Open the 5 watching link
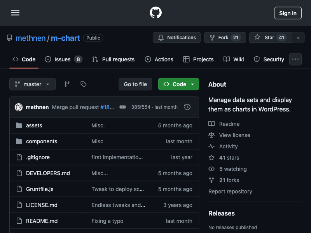Image resolution: width=311 pixels, height=233 pixels. (227, 169)
